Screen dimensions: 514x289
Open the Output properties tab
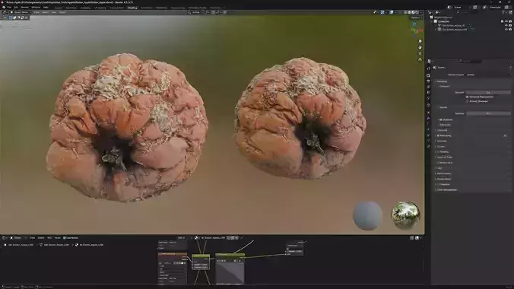[x=428, y=81]
